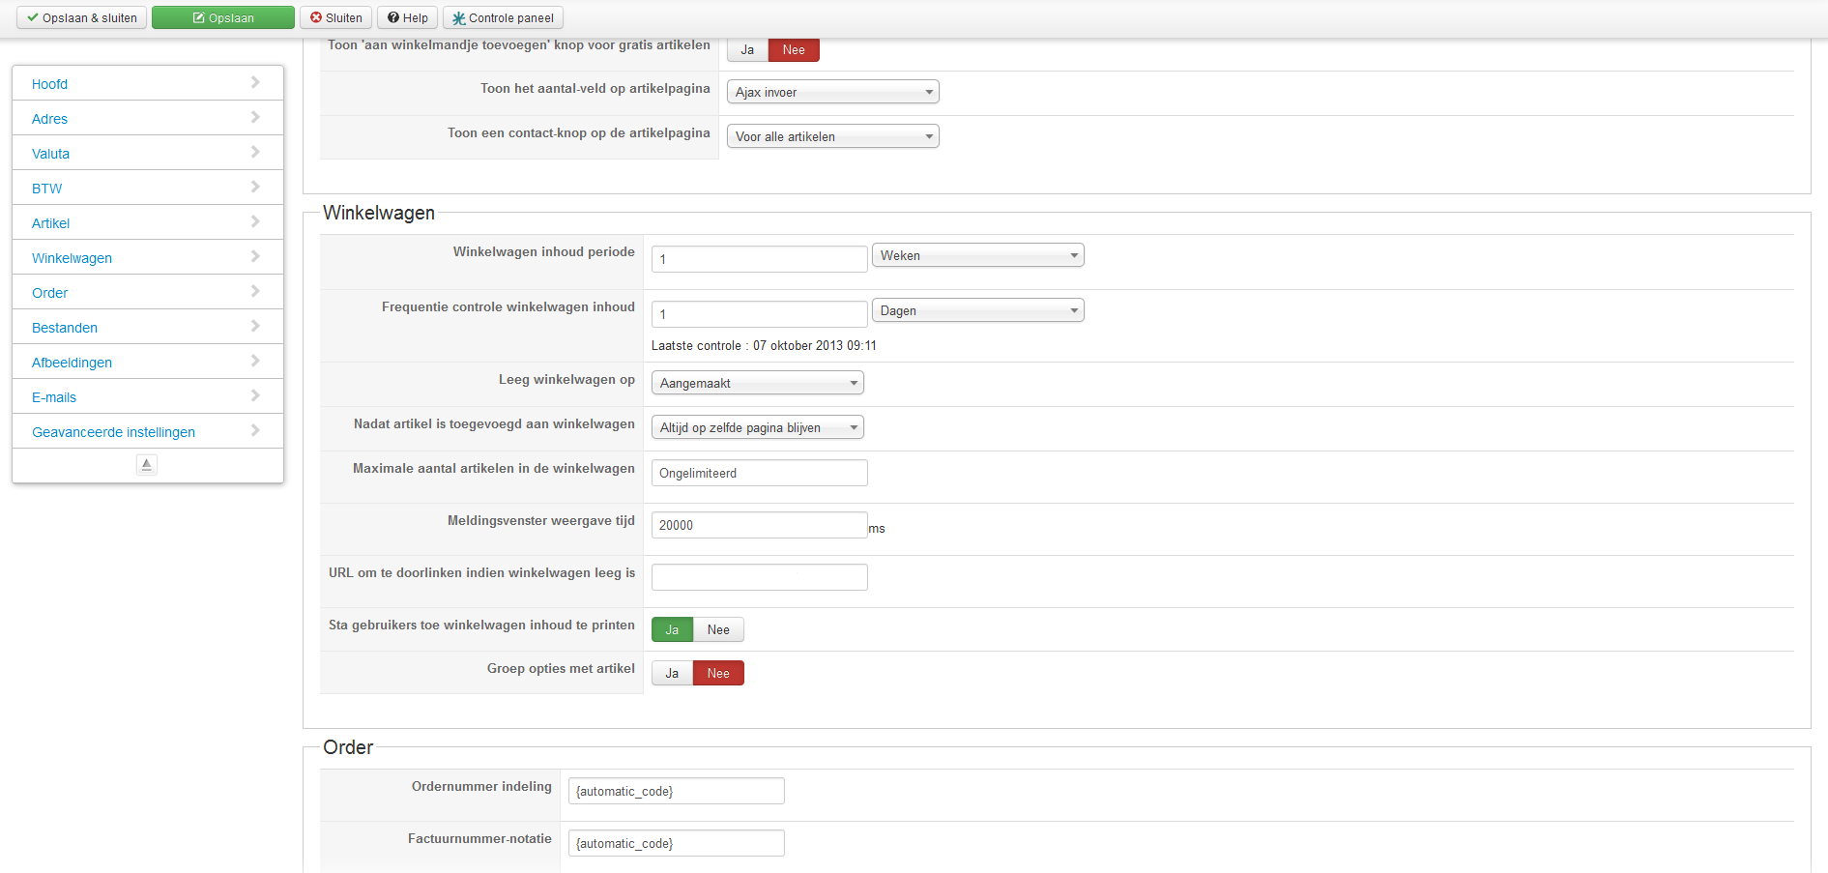Screen dimensions: 1828x873
Task: Select Ja for Groep opties met artikel
Action: click(672, 673)
